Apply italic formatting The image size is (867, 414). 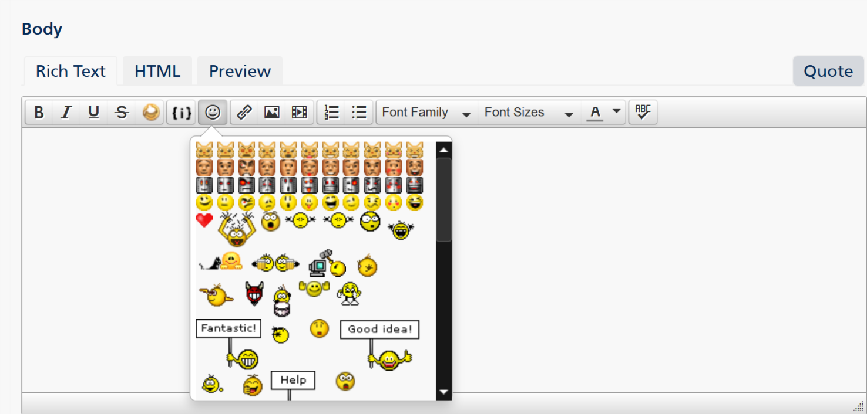click(x=66, y=113)
